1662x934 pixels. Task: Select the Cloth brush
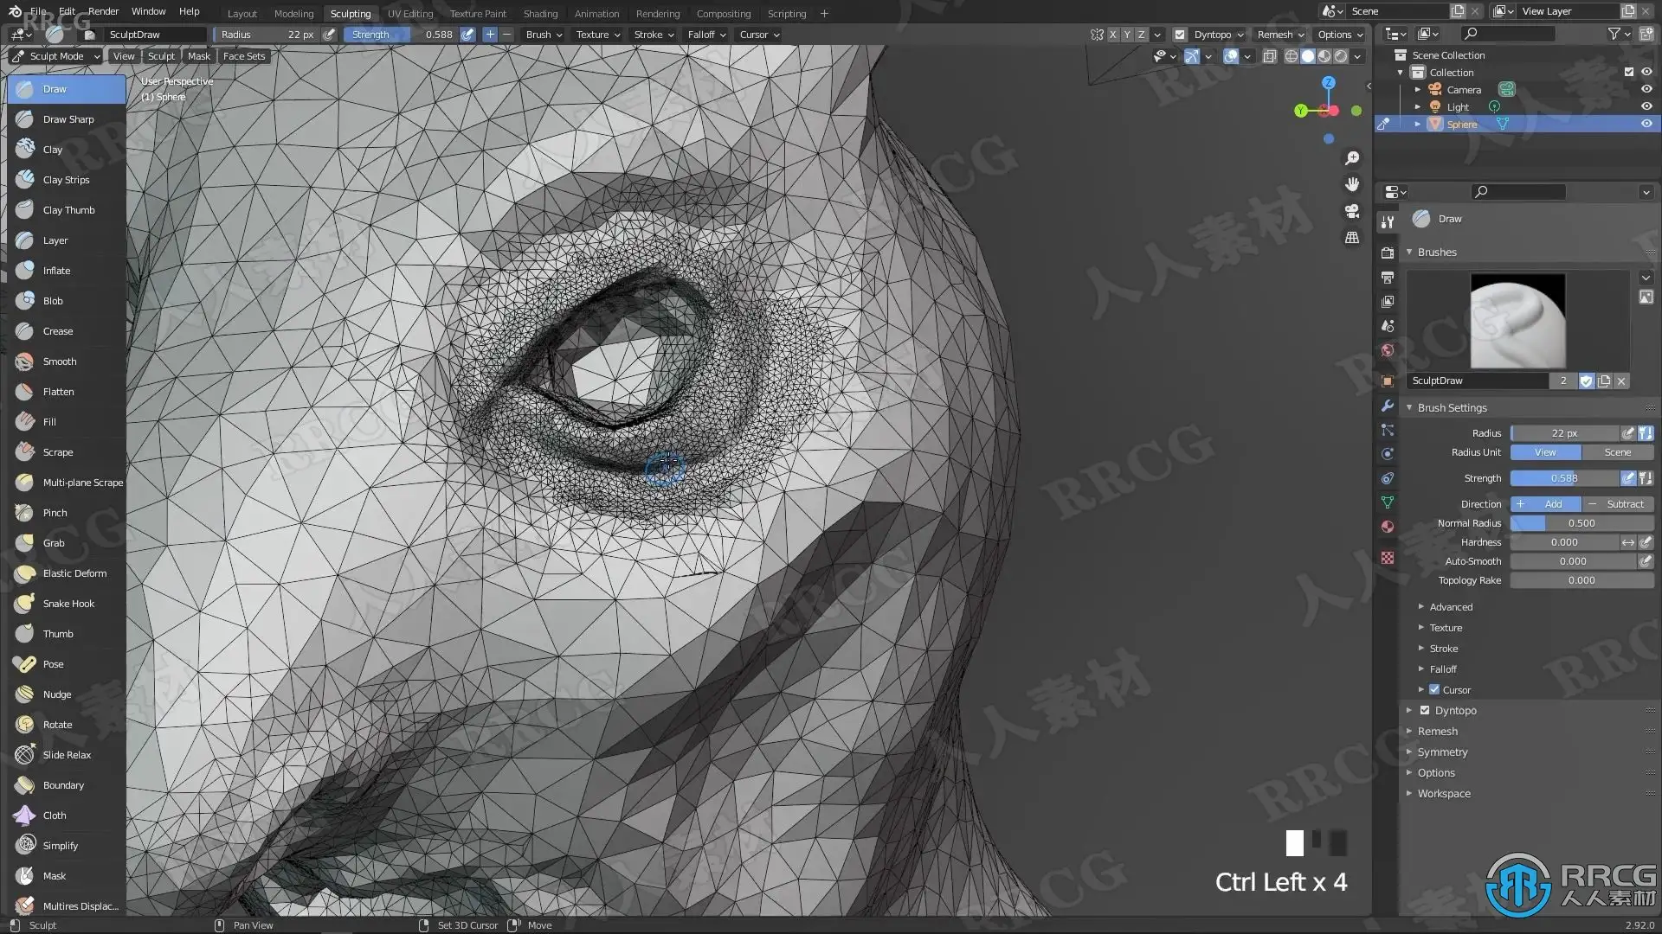54,816
